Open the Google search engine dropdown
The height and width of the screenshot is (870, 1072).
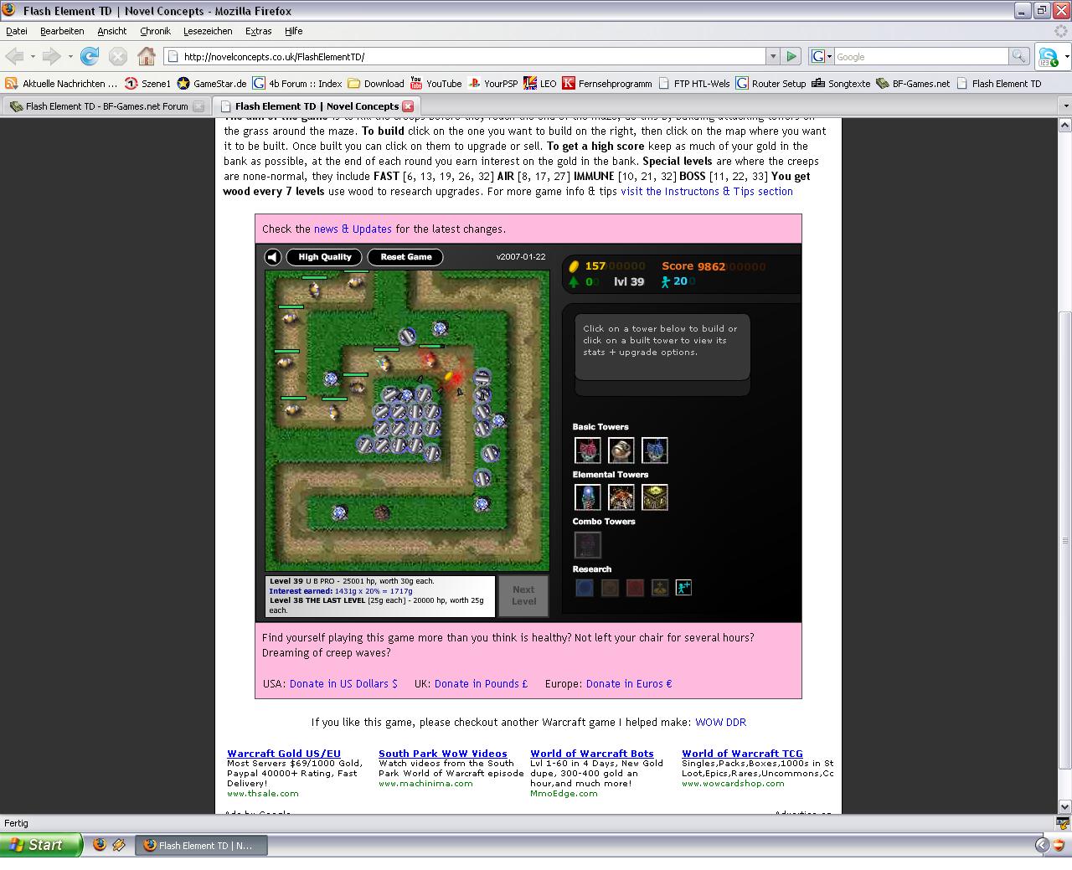point(821,56)
